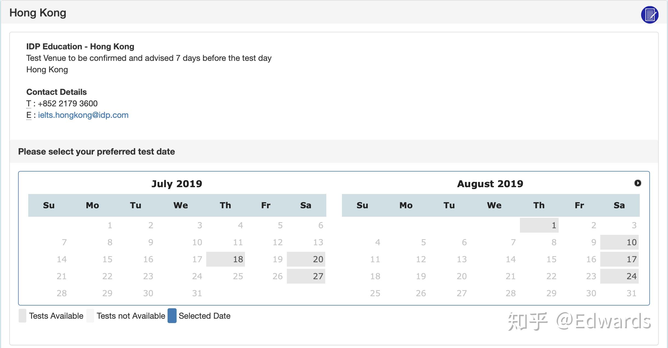Screen dimensions: 668x348
Task: Click unavailable date July 19
Action: click(277, 259)
